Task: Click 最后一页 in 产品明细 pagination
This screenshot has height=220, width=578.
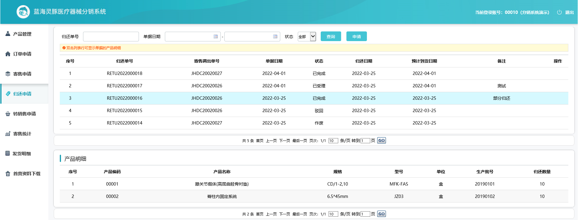Action: (300, 214)
